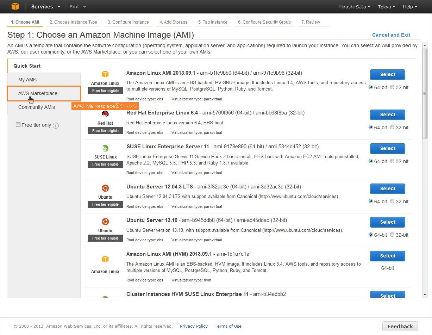Select 32-bit for SUSE Linux Enterprise Server
Screen dimensions: 432x335
coord(392,161)
